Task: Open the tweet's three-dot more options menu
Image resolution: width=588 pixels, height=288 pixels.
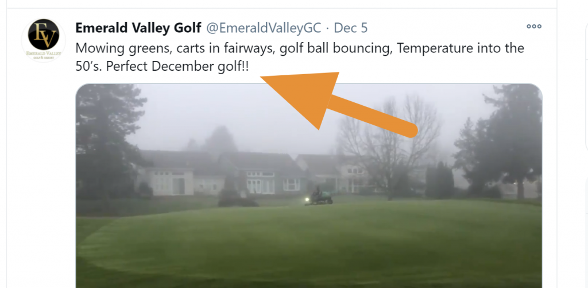Action: [x=534, y=26]
